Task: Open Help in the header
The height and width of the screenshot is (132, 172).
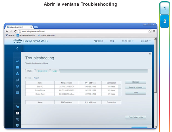Action: click(x=112, y=41)
